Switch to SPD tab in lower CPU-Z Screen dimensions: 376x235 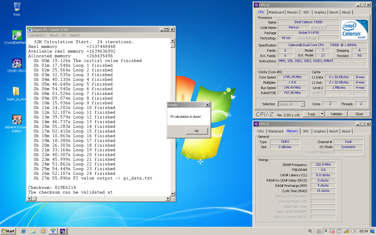tap(305, 131)
